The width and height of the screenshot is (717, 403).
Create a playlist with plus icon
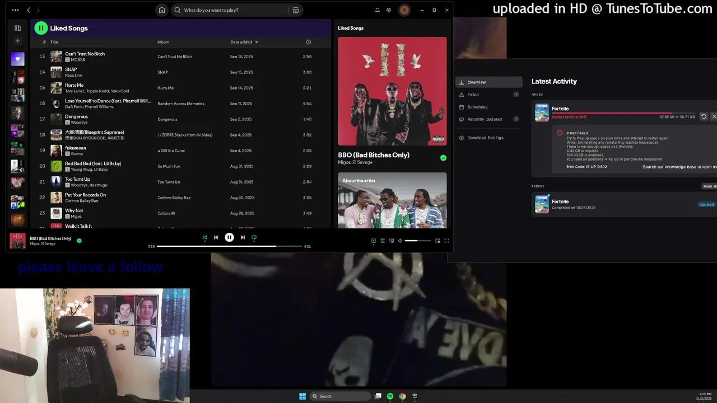point(17,41)
